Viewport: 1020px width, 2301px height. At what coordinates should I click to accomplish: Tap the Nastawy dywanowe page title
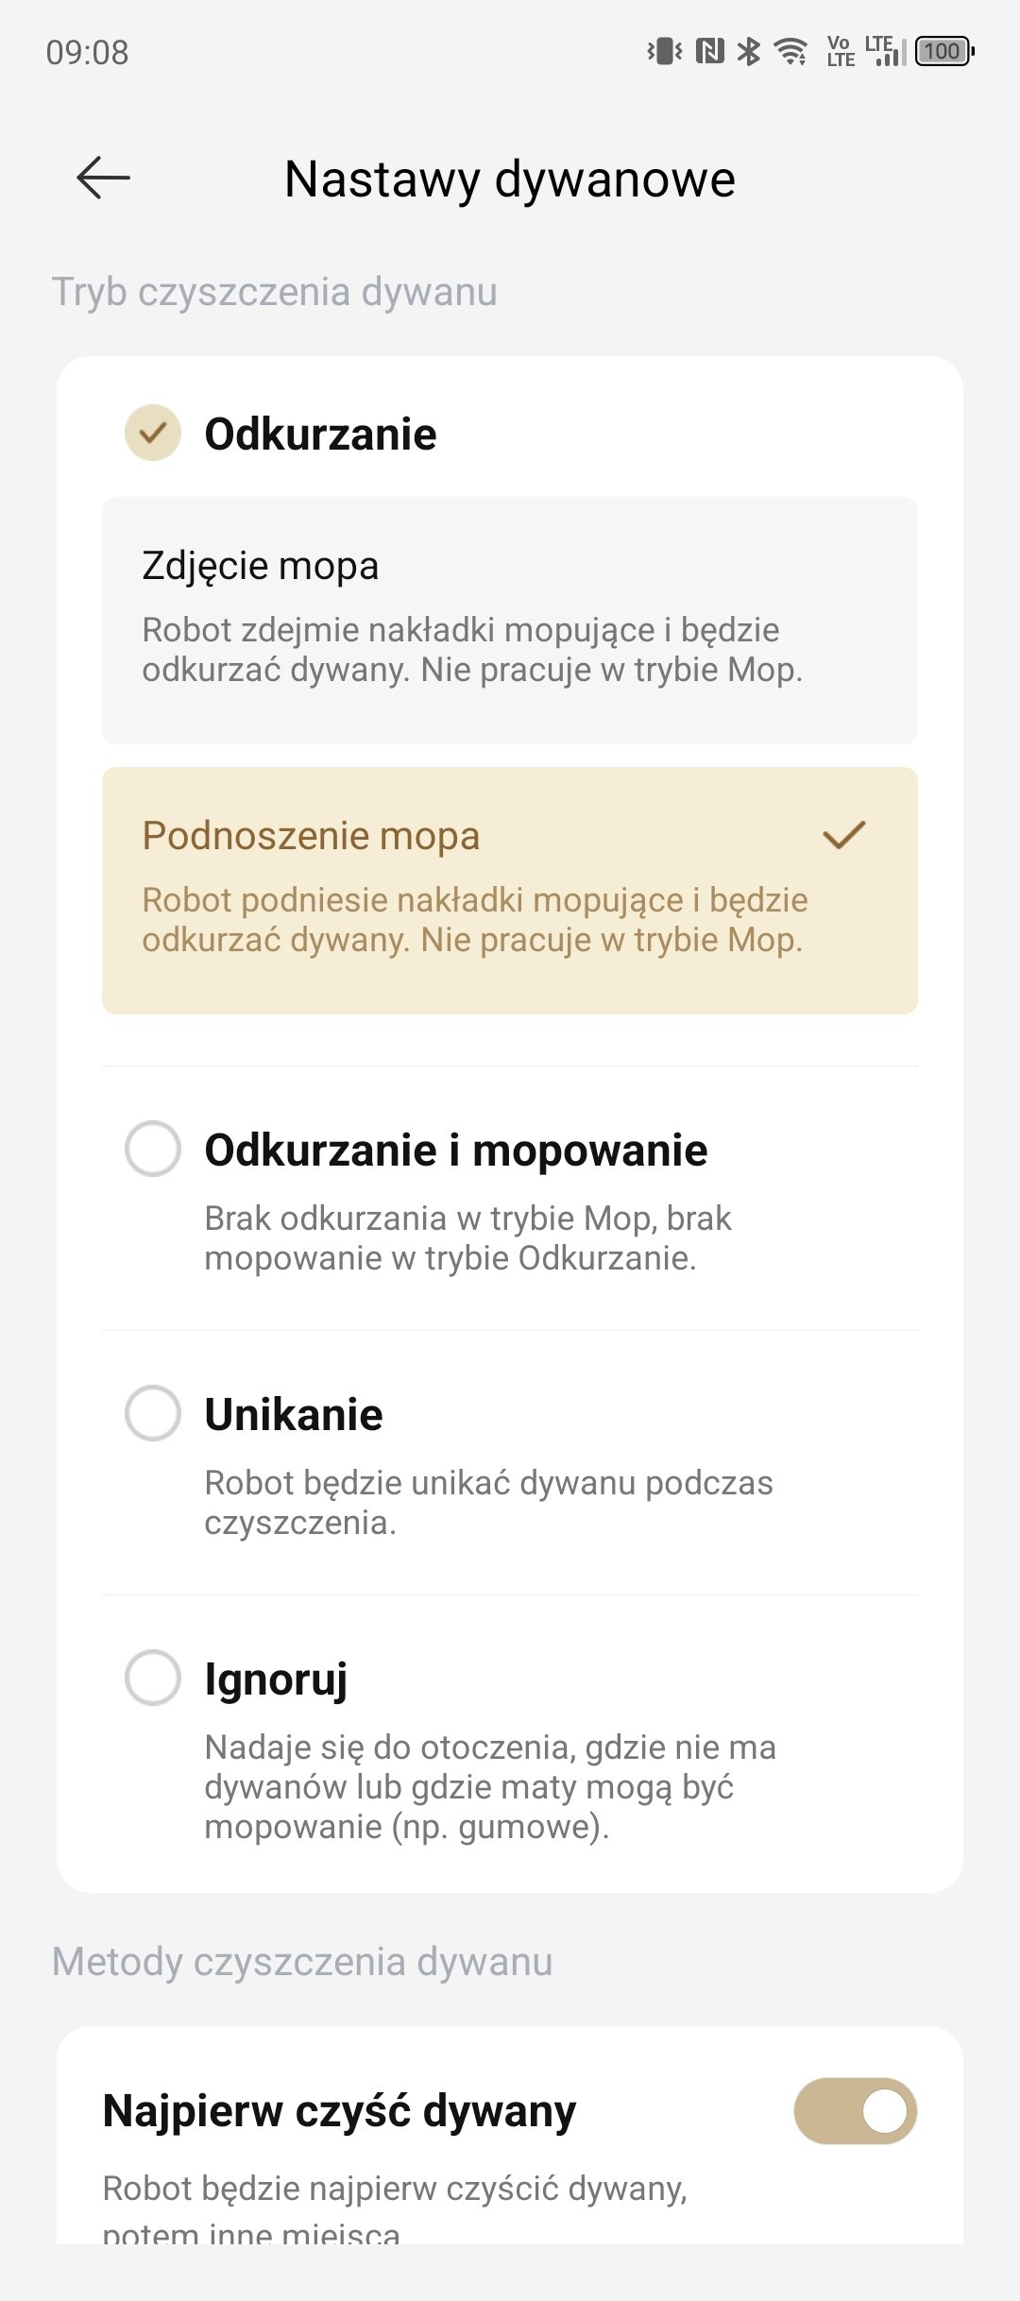pyautogui.click(x=510, y=179)
